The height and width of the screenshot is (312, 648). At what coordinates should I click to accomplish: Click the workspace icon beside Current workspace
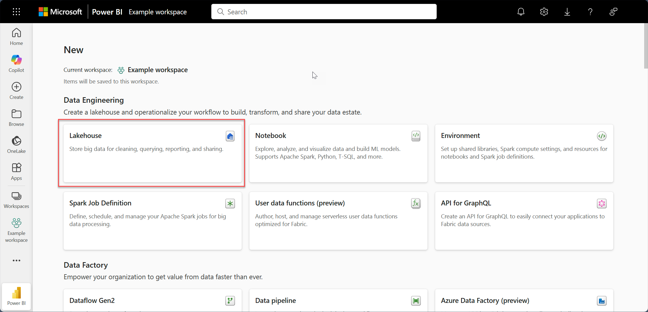(x=121, y=70)
